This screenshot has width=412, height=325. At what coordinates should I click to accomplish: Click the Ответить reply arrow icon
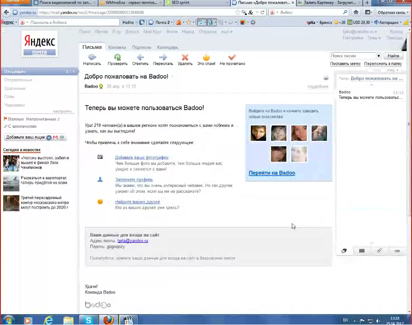(140, 57)
